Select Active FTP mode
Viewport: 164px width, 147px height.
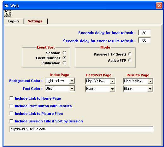pos(130,60)
